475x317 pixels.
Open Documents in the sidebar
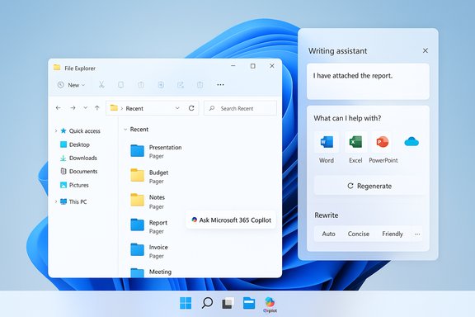79,172
